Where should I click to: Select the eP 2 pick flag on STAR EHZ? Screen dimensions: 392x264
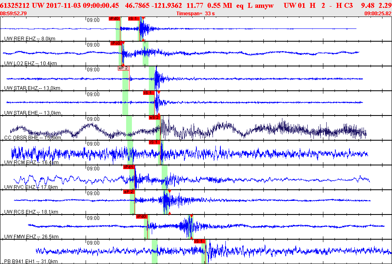point(124,68)
